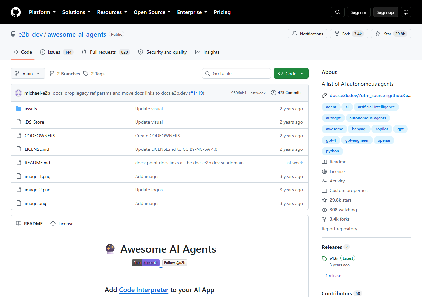Open the e2b-dev owner link
Image resolution: width=422 pixels, height=297 pixels.
click(30, 34)
